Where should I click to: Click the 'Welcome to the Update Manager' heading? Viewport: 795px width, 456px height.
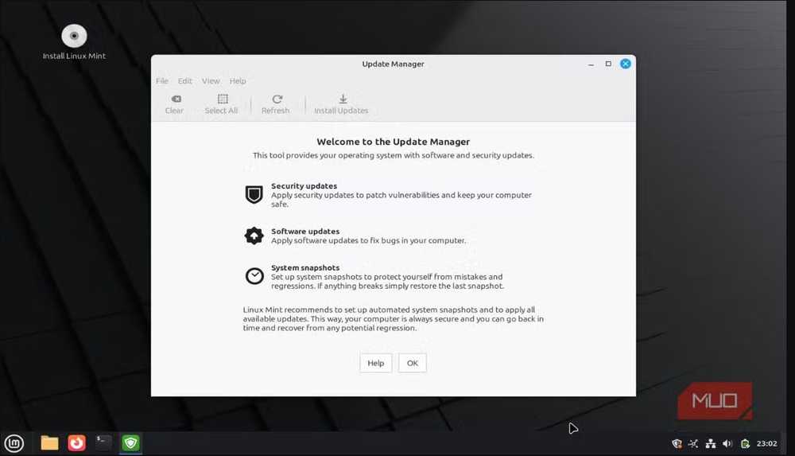point(394,142)
